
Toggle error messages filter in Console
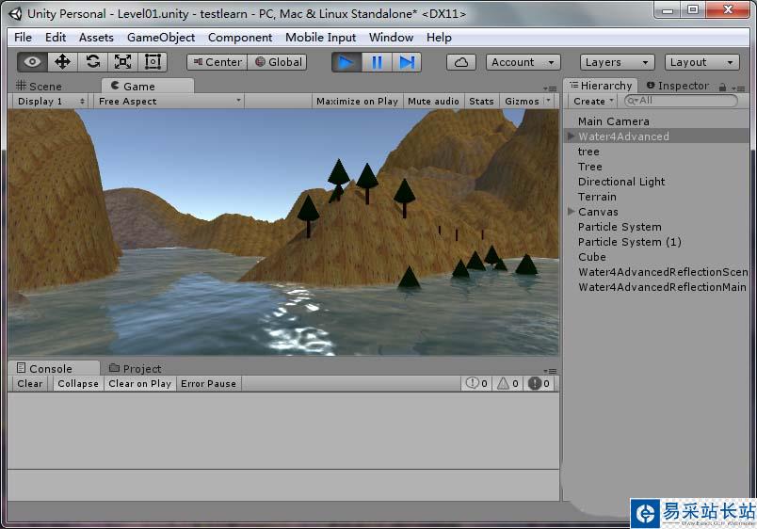click(539, 383)
